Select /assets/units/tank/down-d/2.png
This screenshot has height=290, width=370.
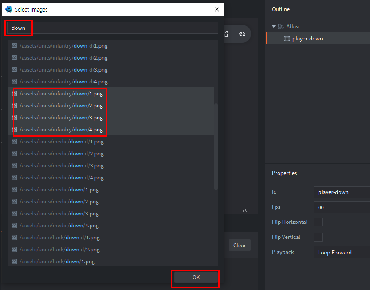click(x=110, y=250)
